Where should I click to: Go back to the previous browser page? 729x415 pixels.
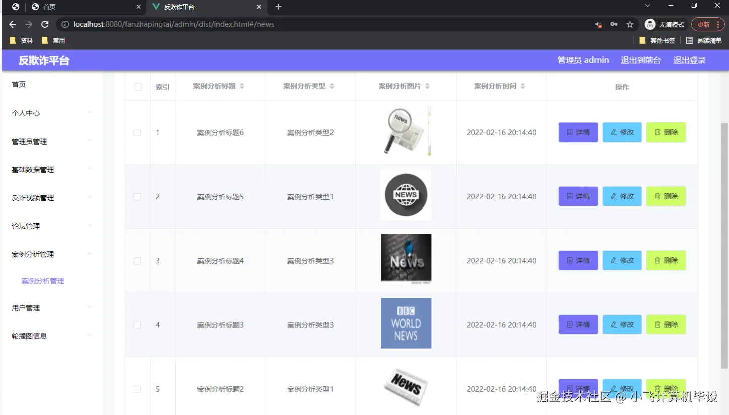[x=13, y=24]
